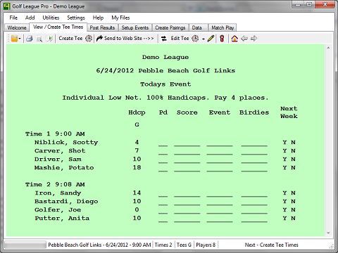Image resolution: width=338 pixels, height=253 pixels.
Task: Click the red traffic light icon
Action: [x=222, y=39]
